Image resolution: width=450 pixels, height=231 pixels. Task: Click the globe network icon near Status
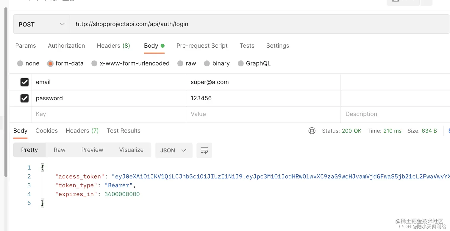click(312, 131)
